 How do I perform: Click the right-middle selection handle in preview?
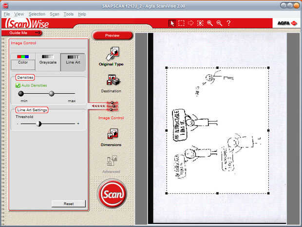(x=268, y=130)
